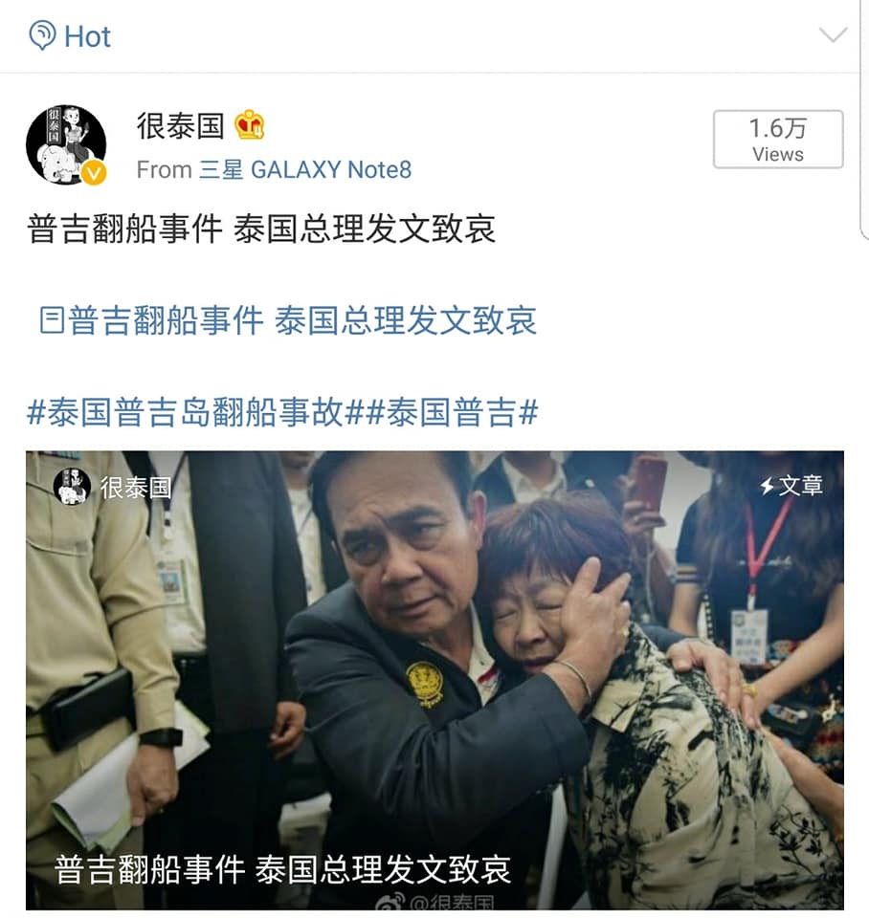
Task: Select the post text 普吉翻船事件 泰国总理发文致哀
Action: pos(261,229)
